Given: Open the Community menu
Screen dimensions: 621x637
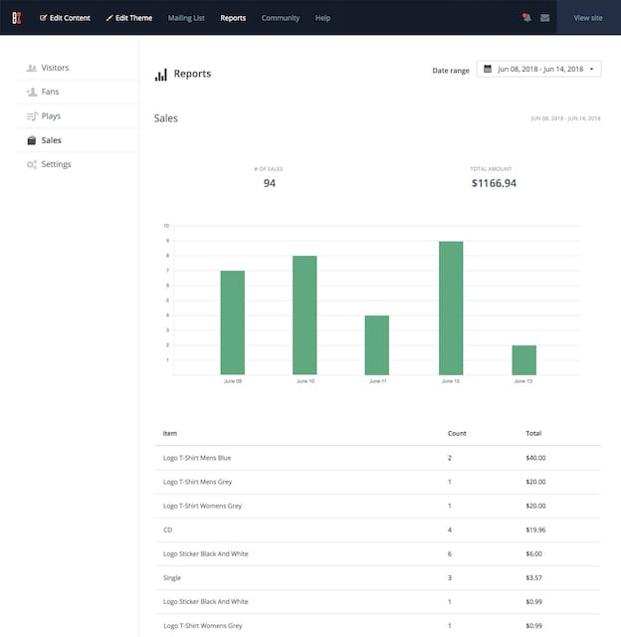Looking at the screenshot, I should pyautogui.click(x=281, y=18).
